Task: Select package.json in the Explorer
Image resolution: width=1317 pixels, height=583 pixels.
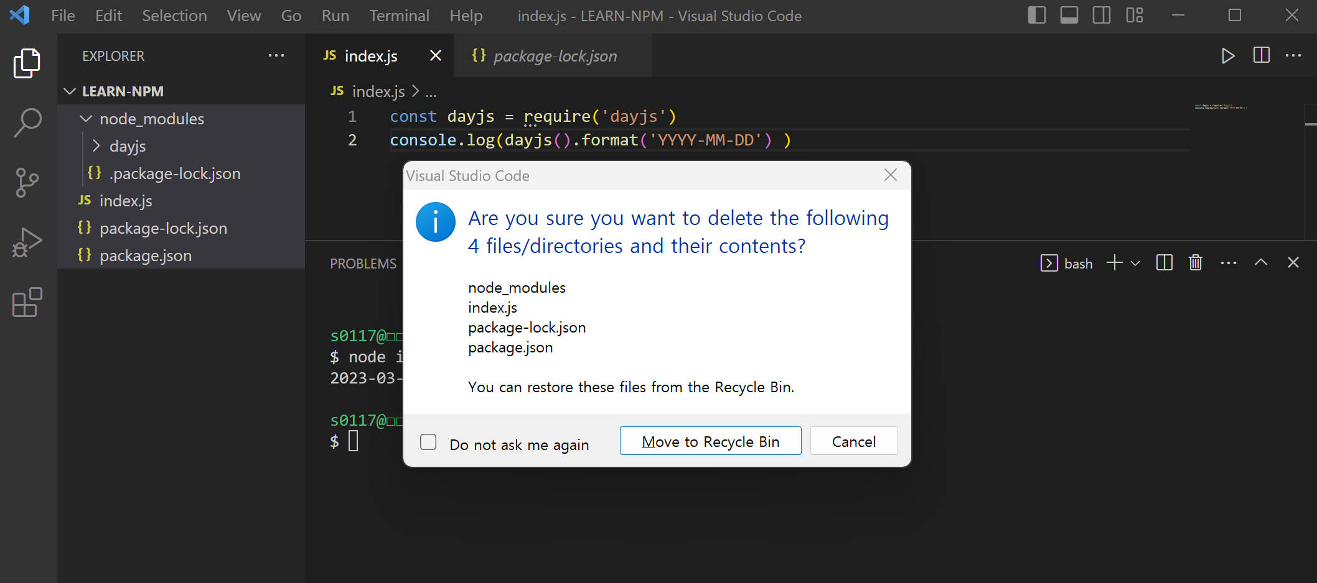Action: 181,255
